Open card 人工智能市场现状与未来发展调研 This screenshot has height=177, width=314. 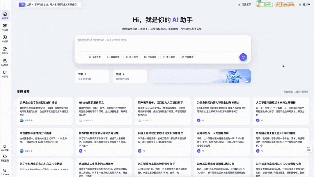tap(281, 111)
